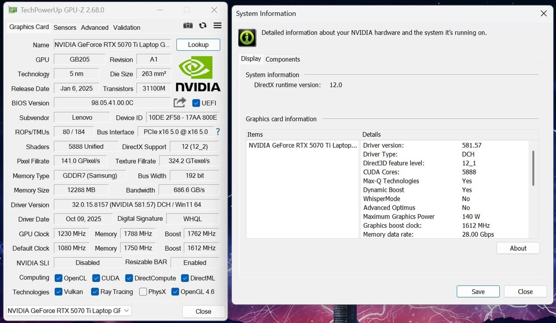Screen dimensions: 556x323
Task: Switch to the Sensors tab
Action: click(64, 27)
